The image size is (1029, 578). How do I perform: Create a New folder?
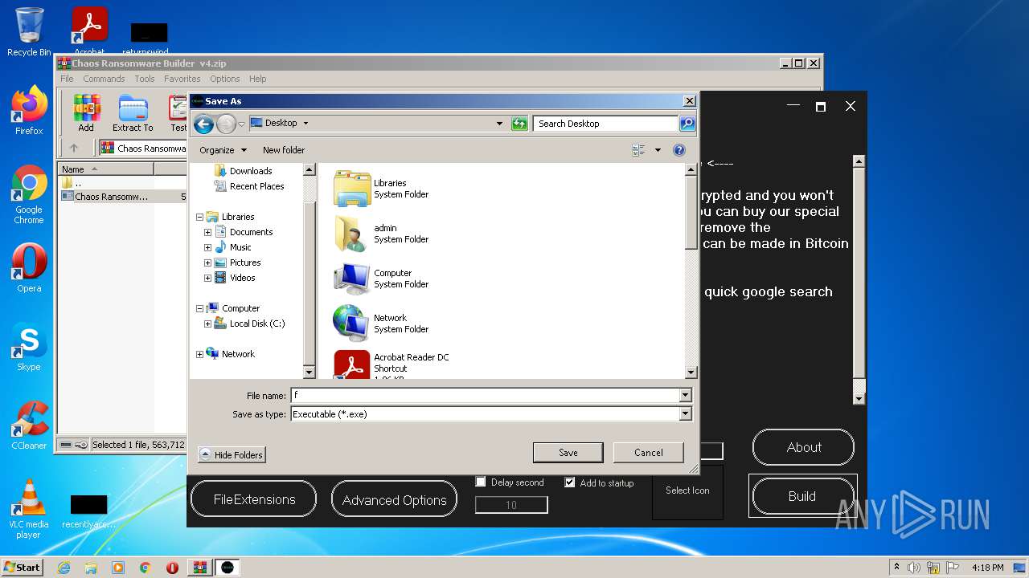point(284,150)
